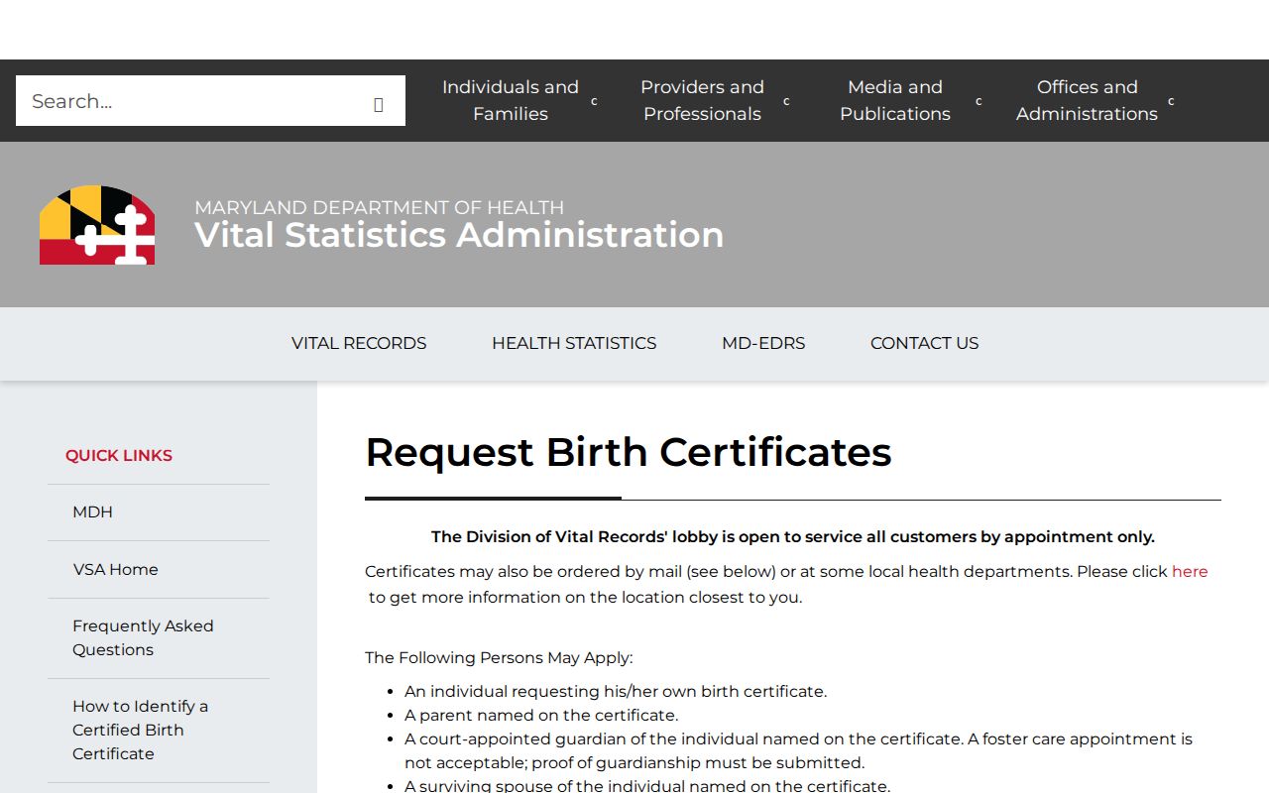Viewport: 1269px width, 793px height.
Task: Open the MD-EDRS nav item
Action: pyautogui.click(x=763, y=343)
